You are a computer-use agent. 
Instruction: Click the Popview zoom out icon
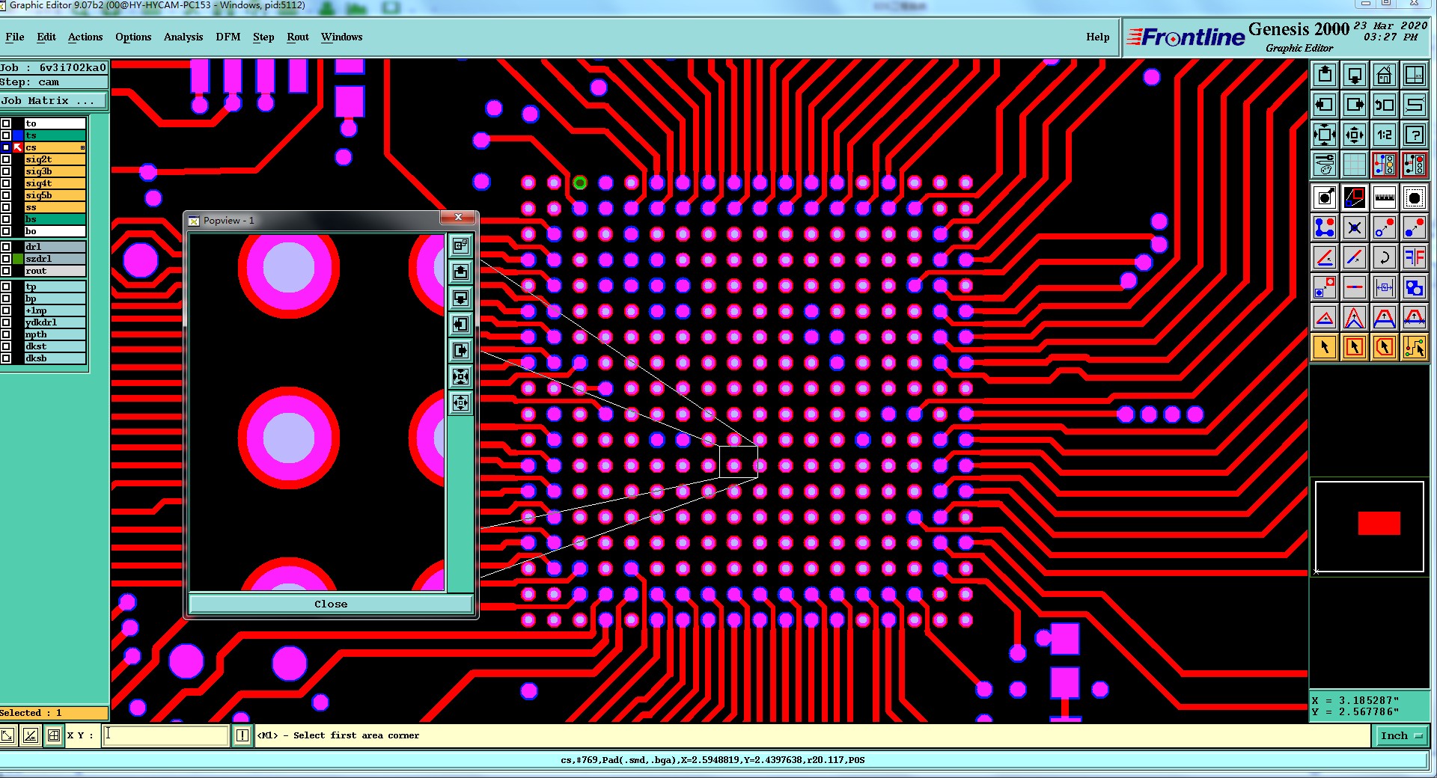coord(461,402)
